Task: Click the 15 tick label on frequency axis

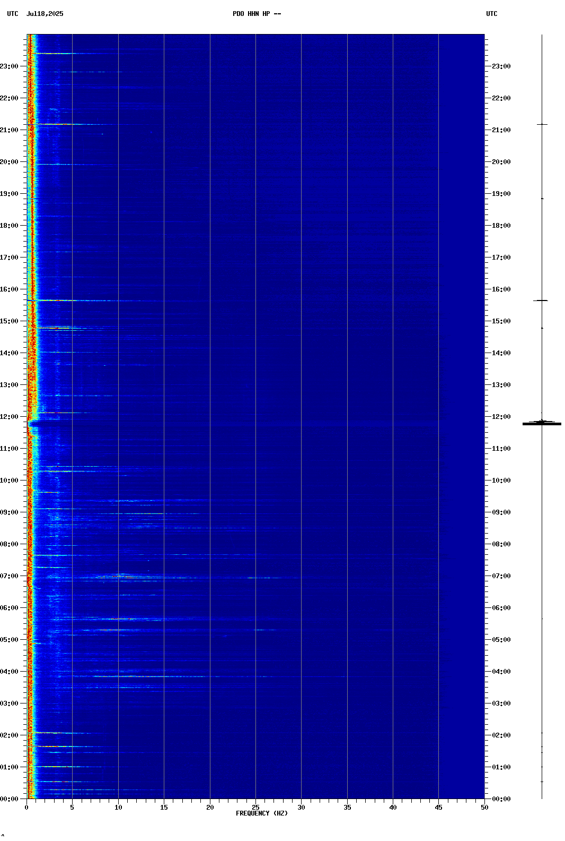Action: [164, 808]
